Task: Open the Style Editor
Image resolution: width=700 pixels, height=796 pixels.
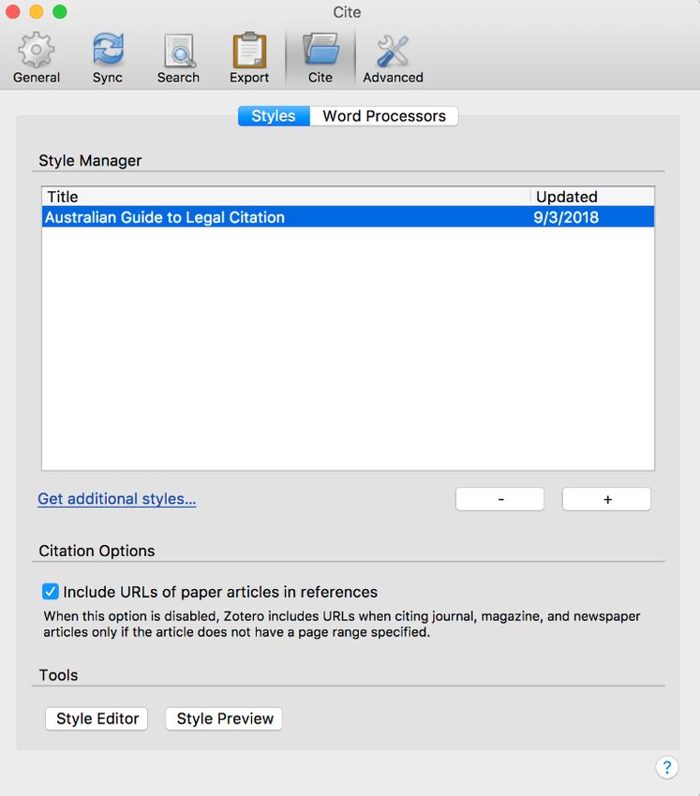Action: pyautogui.click(x=97, y=718)
